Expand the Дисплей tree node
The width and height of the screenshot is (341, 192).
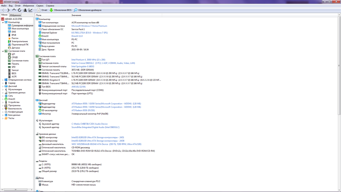pyautogui.click(x=3, y=86)
